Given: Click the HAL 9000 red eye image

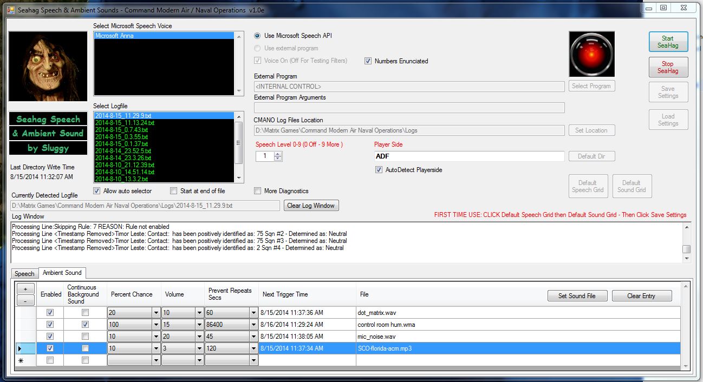Looking at the screenshot, I should [592, 54].
